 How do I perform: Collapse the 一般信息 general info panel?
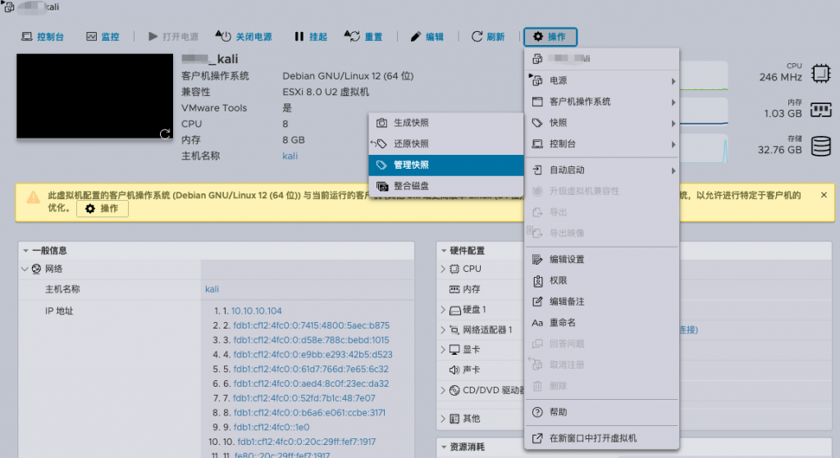click(x=25, y=251)
